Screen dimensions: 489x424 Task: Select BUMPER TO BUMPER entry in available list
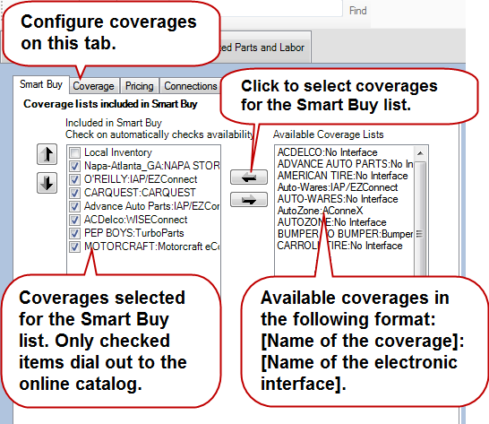[x=345, y=234]
